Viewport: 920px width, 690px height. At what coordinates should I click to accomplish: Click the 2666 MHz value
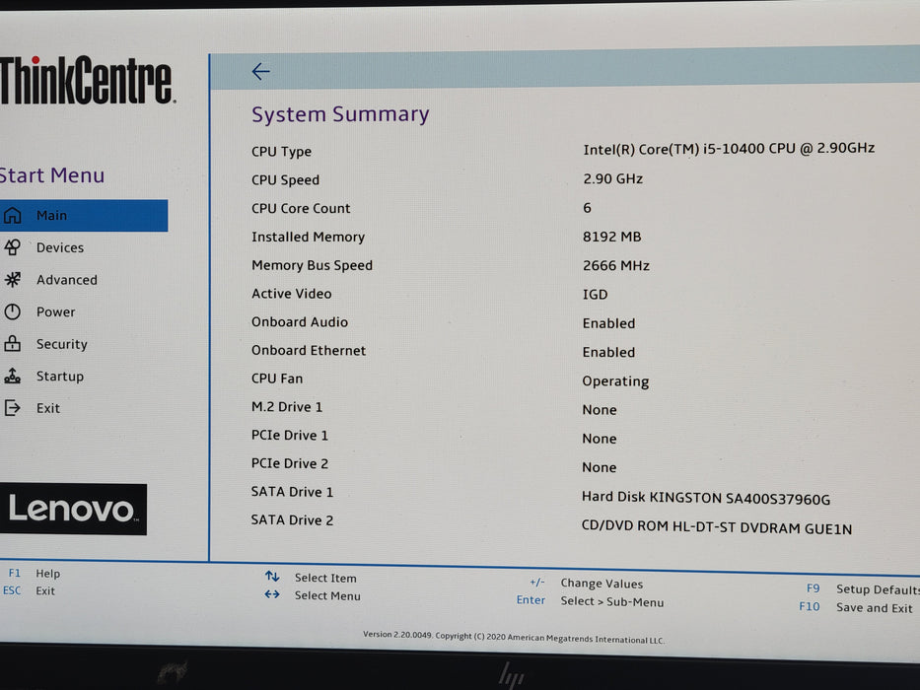(x=616, y=265)
